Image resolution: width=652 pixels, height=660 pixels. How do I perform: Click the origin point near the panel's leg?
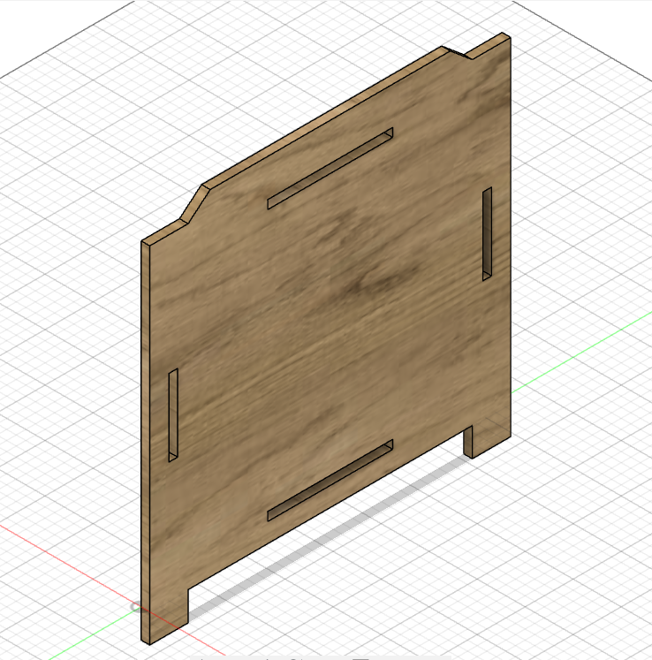coord(135,607)
